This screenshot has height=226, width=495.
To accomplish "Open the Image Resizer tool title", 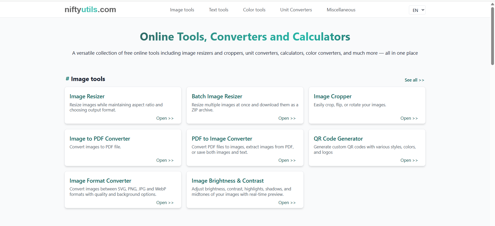I will click(x=87, y=96).
